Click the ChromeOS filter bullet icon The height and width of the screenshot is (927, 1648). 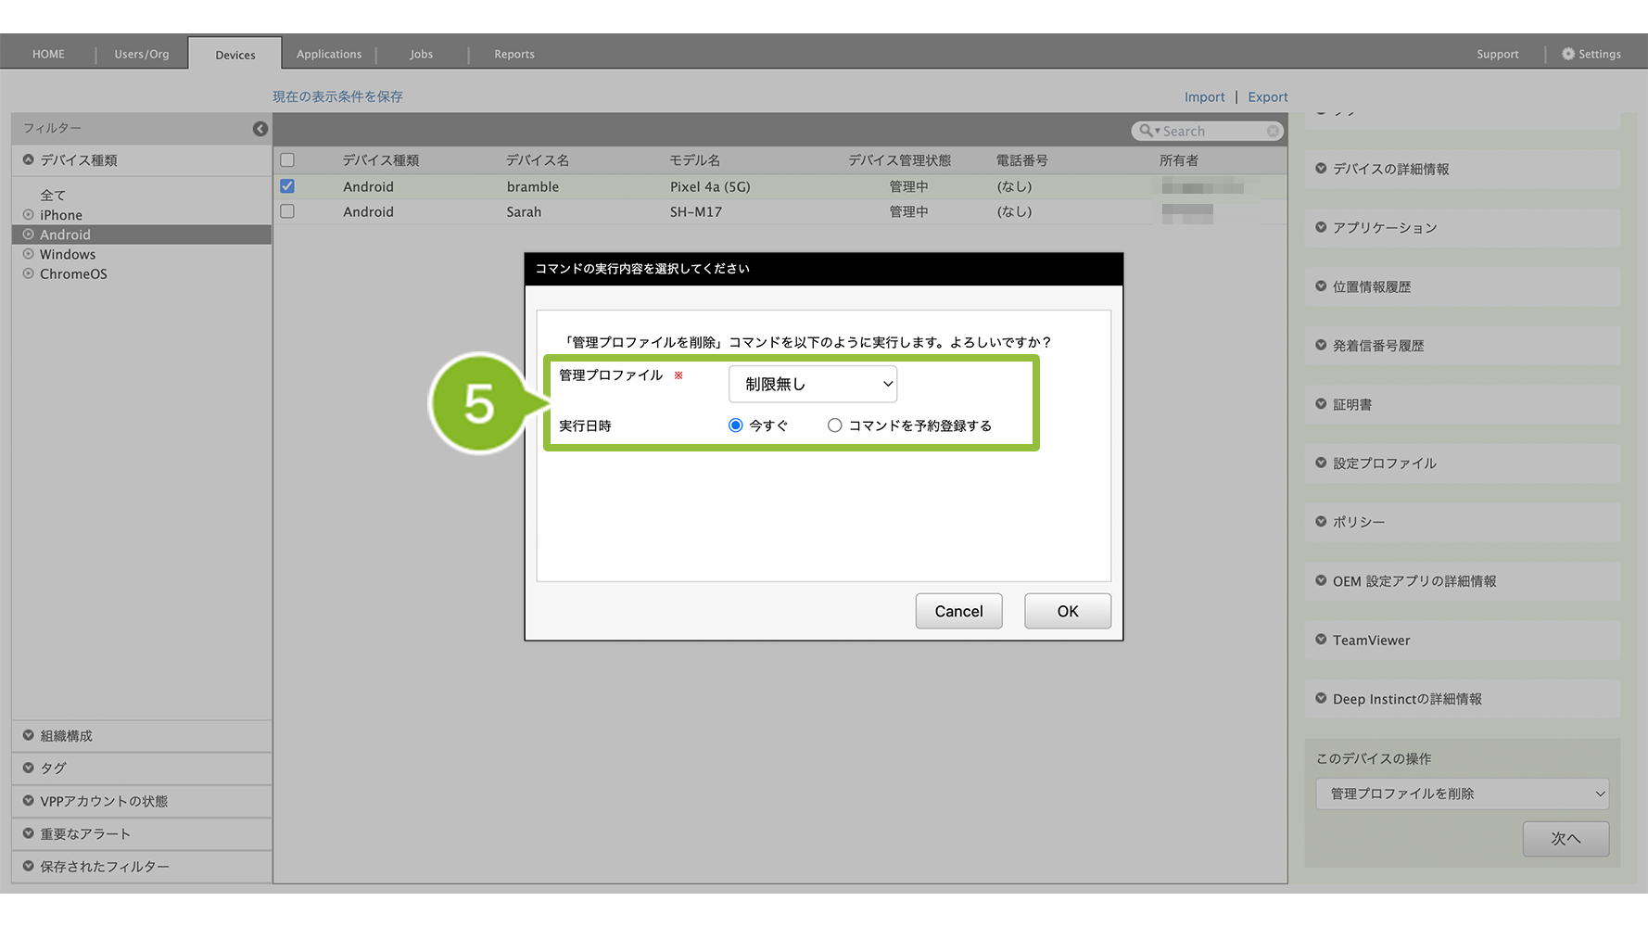29,273
